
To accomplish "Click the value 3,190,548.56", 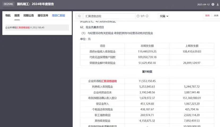I will pyautogui.click(x=147, y=92).
